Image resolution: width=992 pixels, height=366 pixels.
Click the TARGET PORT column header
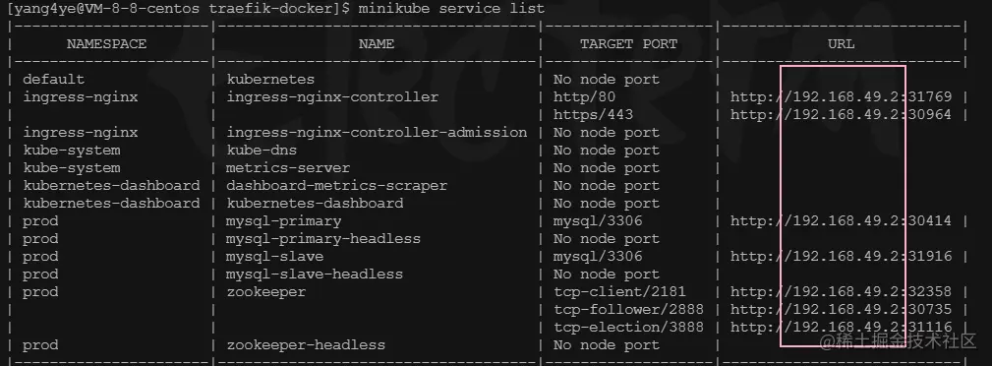tap(629, 43)
